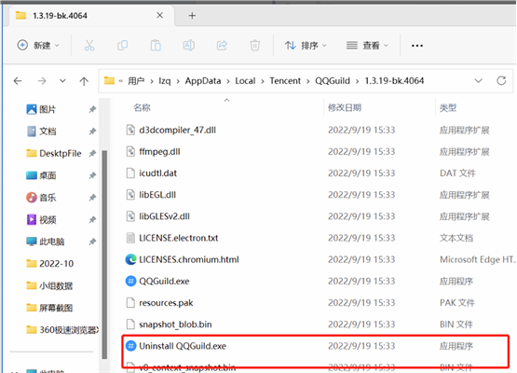The image size is (517, 373).
Task: Expand the chevron after Tencent in path
Action: pyautogui.click(x=308, y=81)
